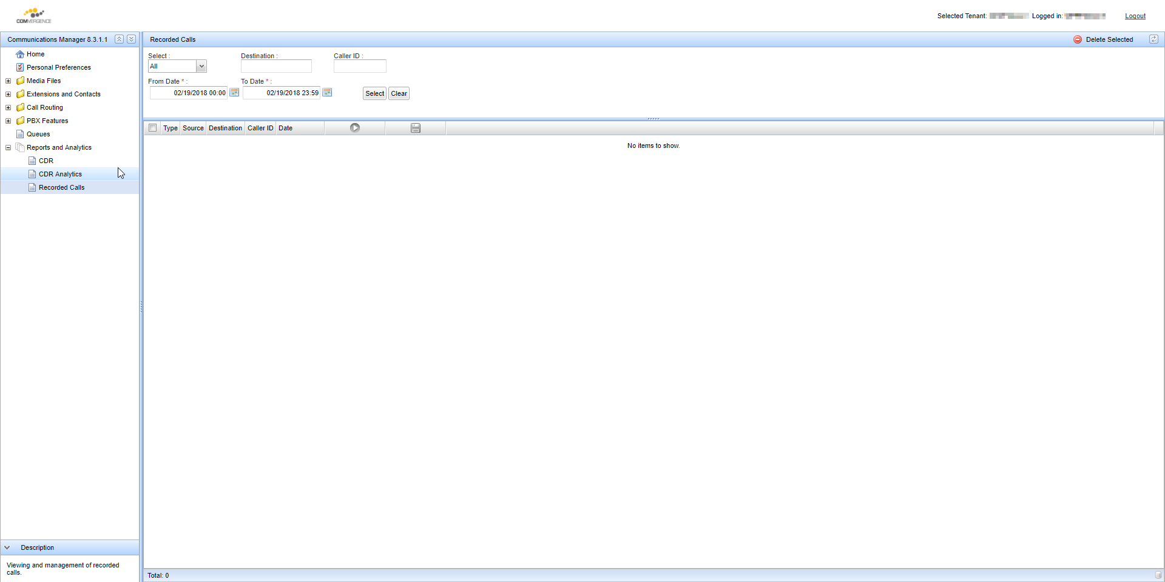Click the refresh icon in the Recorded Calls header
The height and width of the screenshot is (582, 1165).
[1153, 39]
